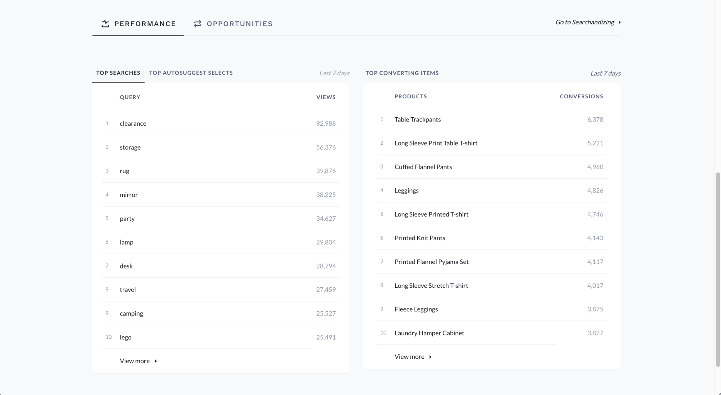Viewport: 721px width, 395px height.
Task: Click the 5,221 conversions value
Action: [595, 143]
